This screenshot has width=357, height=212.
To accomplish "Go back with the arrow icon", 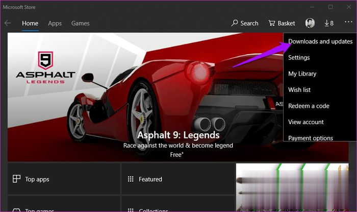I will coord(8,23).
